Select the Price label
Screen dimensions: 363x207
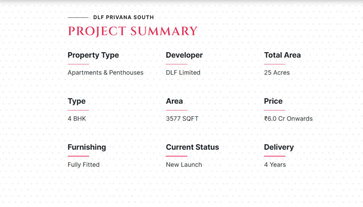tap(273, 101)
